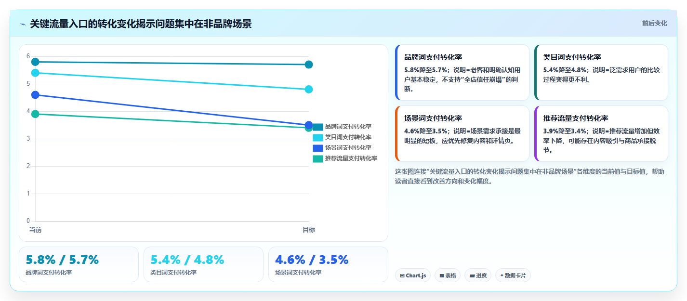The width and height of the screenshot is (687, 301).
Task: Click the main title 关键流量入口的转化变化
Action: coord(141,24)
